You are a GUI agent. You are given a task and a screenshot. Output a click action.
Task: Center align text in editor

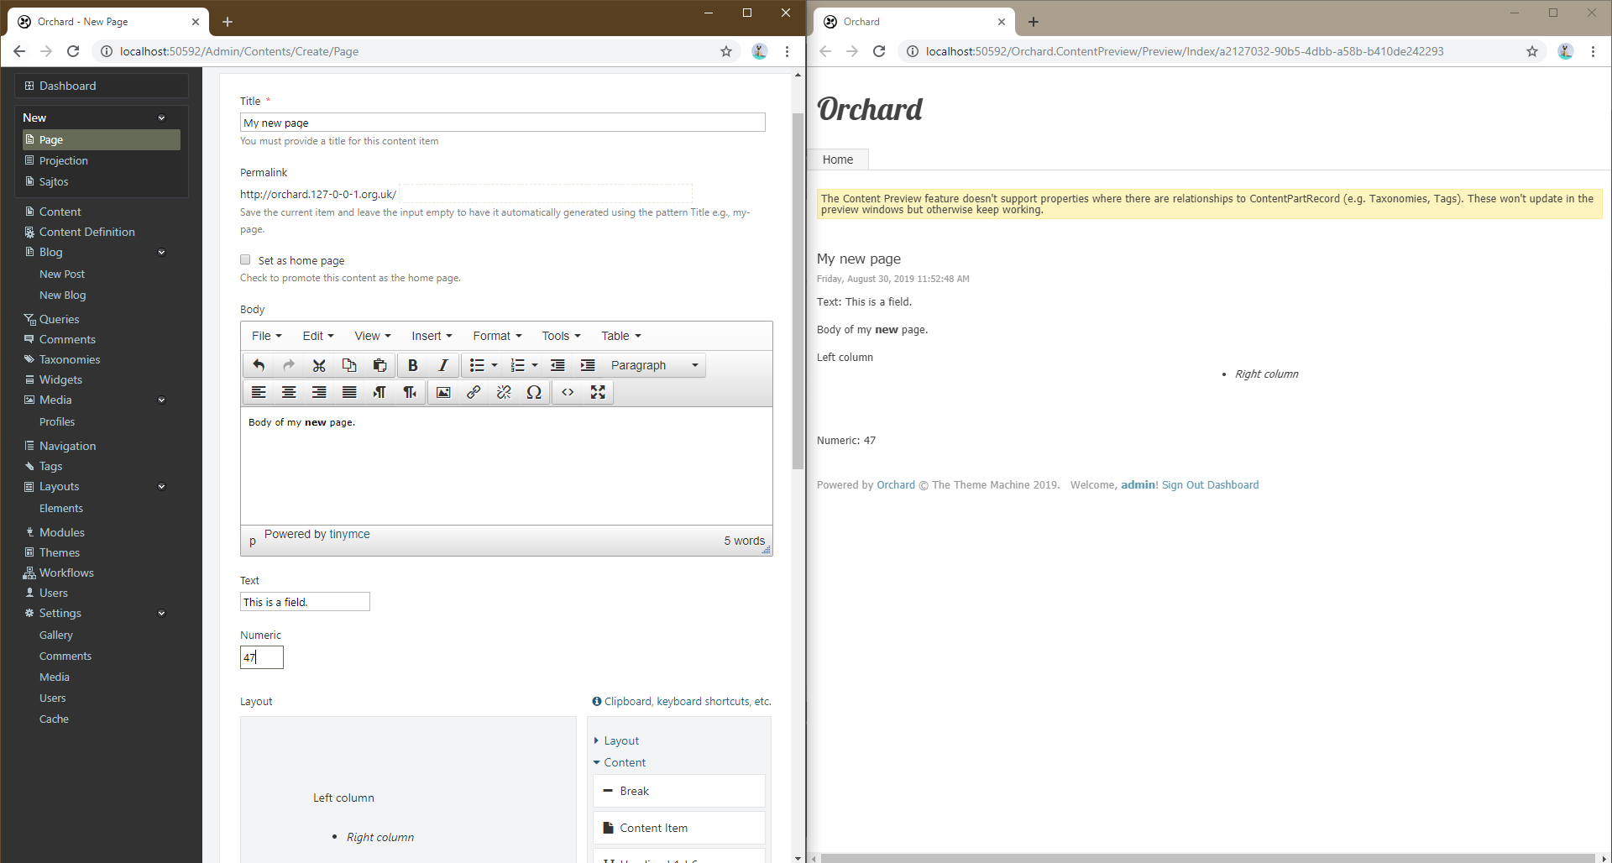click(289, 392)
